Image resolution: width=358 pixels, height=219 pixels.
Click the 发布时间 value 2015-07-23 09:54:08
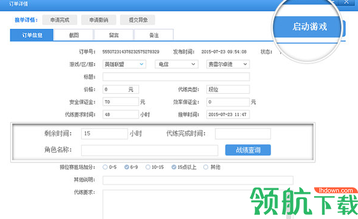click(x=224, y=52)
